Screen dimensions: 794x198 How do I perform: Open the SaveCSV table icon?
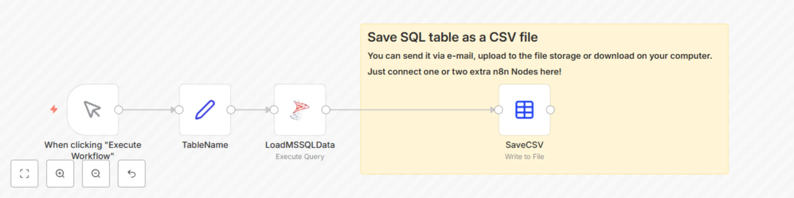pos(524,109)
